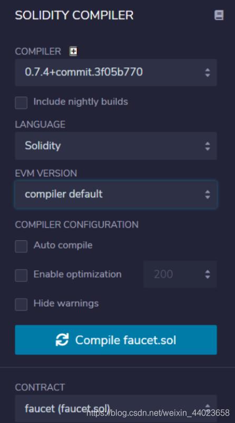Open the Solidity language dropdown
The height and width of the screenshot is (423, 235).
click(116, 146)
